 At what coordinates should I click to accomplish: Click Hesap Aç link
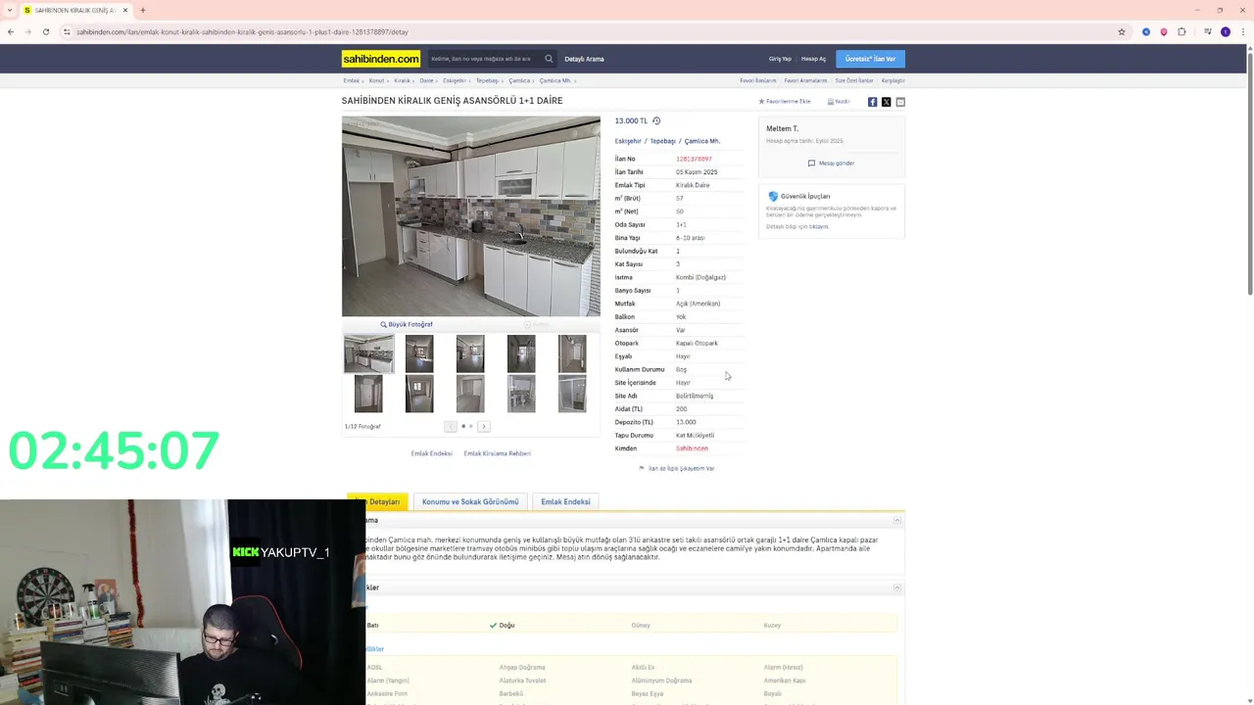(813, 59)
